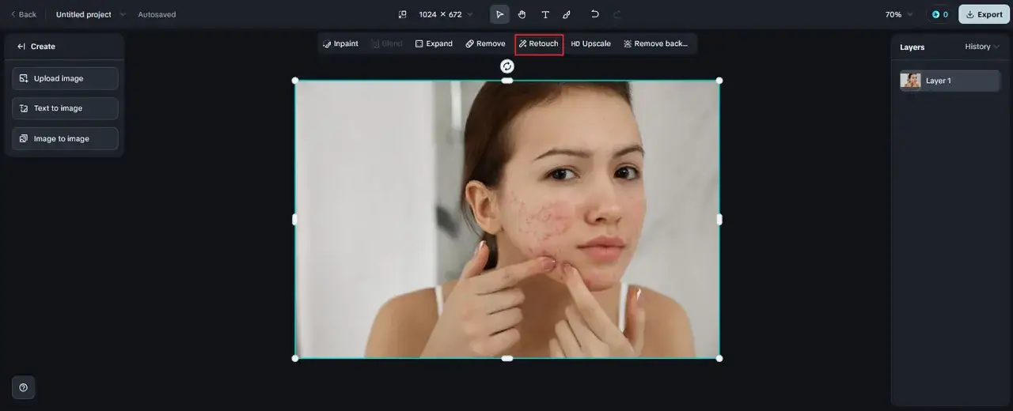Open the Retouch tool
This screenshot has width=1013, height=411.
click(x=539, y=44)
